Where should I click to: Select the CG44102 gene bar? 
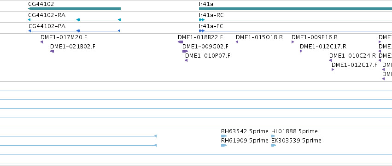click(74, 9)
